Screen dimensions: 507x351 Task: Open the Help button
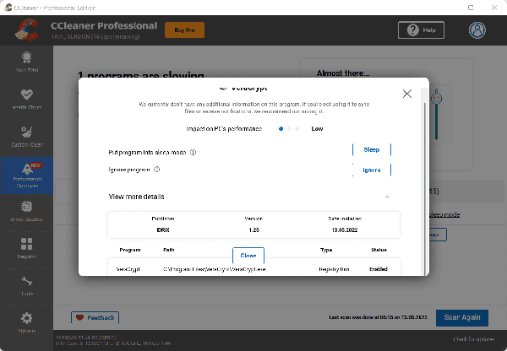click(421, 30)
